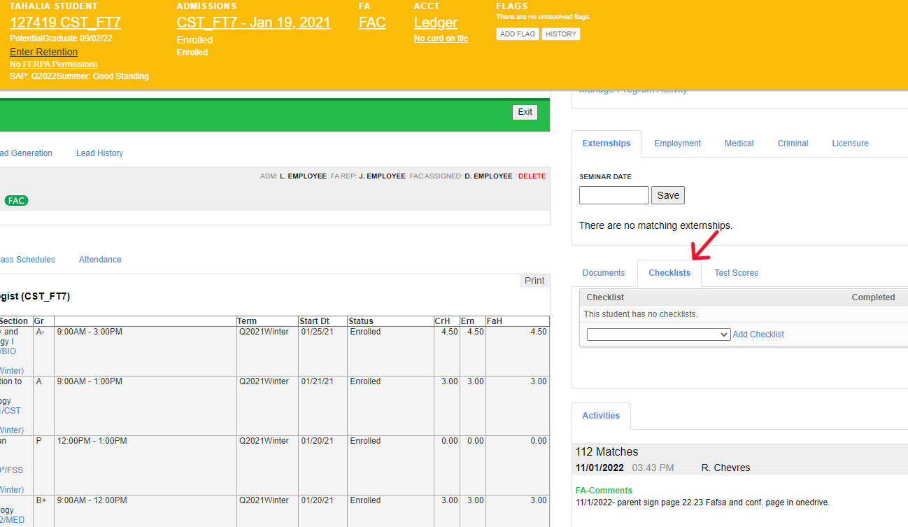
Task: Save the seminar date
Action: (x=667, y=195)
